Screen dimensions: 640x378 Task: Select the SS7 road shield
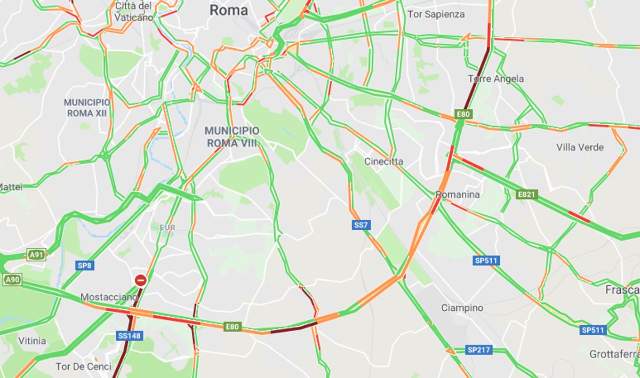(361, 225)
